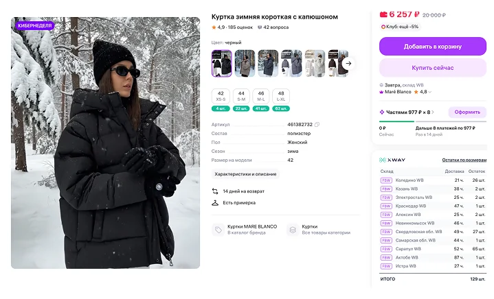Click the 14-day return arrows icon
Screen dimensions: 494x299
[x=215, y=191]
